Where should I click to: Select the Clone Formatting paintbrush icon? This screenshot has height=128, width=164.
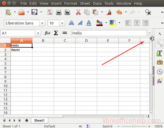pos(109,12)
